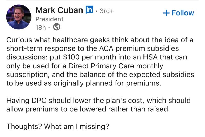Follow Mark Cuban
The height and width of the screenshot is (137, 205).
(179, 13)
